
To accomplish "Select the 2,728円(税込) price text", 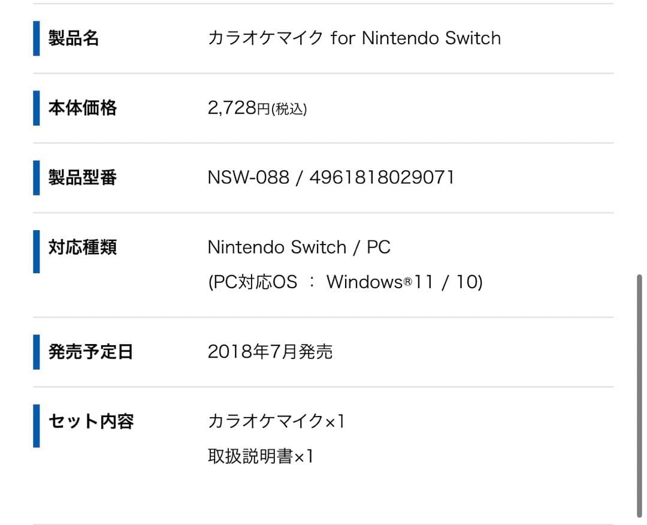I will [x=257, y=108].
